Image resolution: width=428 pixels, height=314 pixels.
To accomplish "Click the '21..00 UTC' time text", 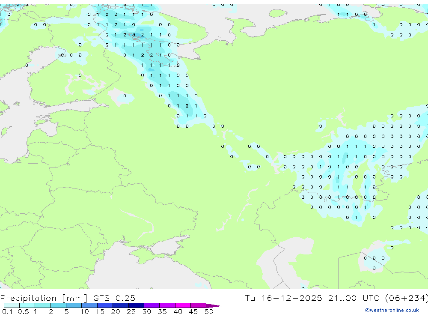I will pyautogui.click(x=353, y=298).
